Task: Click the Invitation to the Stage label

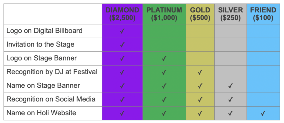Action: tap(40, 45)
